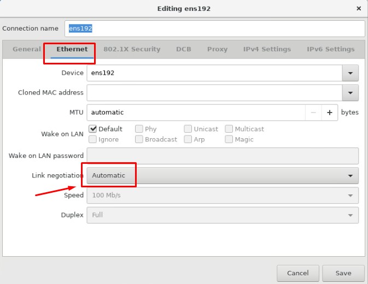The width and height of the screenshot is (368, 284).
Task: Enable the Ignore Wake on LAN checkbox
Action: coord(93,139)
